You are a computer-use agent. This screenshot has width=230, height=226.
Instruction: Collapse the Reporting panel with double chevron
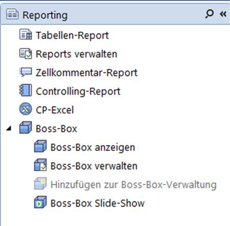[223, 14]
